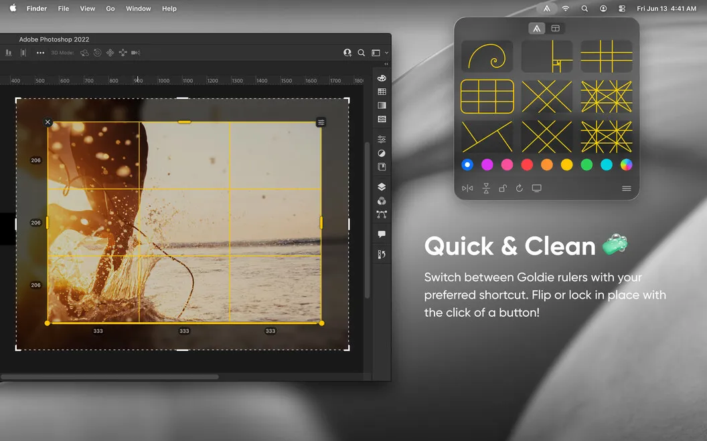
Task: Open the Help menu
Action: (x=169, y=9)
